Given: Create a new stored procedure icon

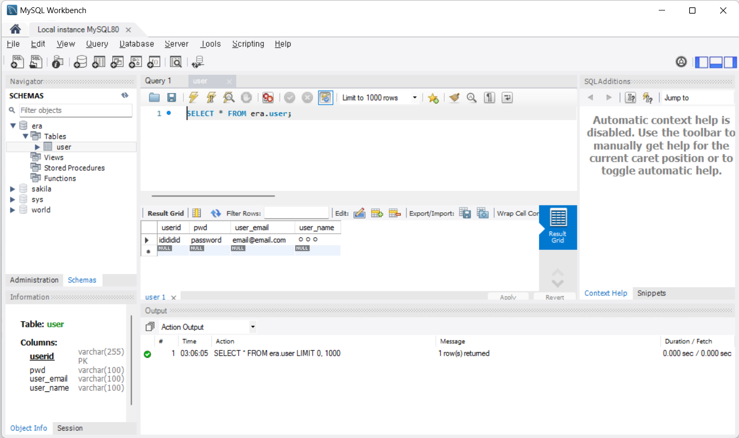Looking at the screenshot, I should tap(135, 62).
